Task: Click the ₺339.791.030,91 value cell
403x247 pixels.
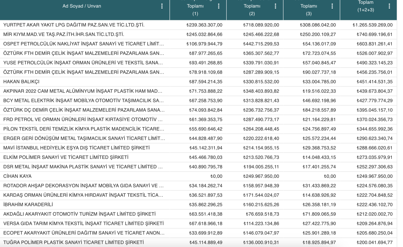Action: point(261,62)
